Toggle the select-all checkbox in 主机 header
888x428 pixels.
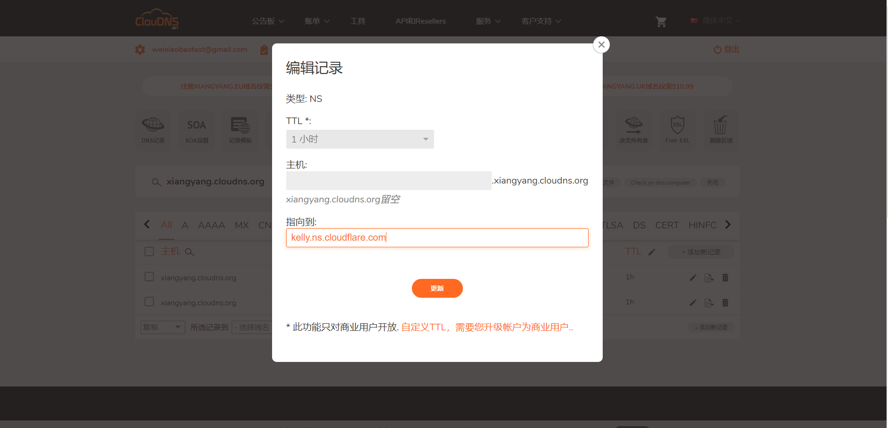(x=149, y=252)
